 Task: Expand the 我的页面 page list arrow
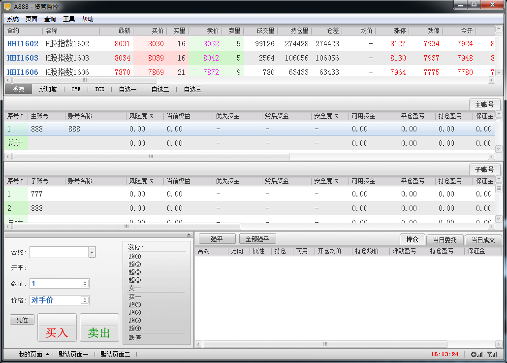coord(47,354)
